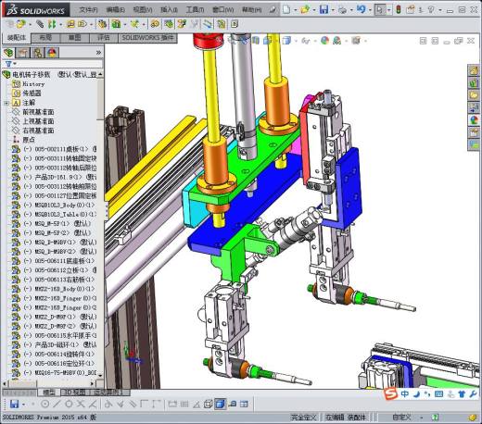This screenshot has width=482, height=424.
Task: Open the 工具 menu
Action: tap(195, 10)
